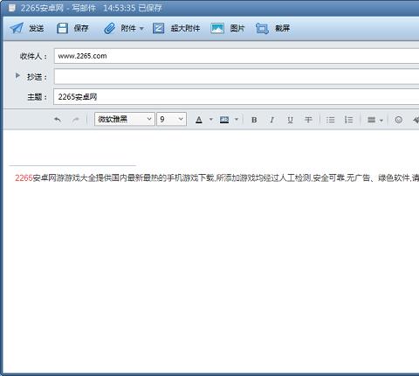Click the window title bar document icon
Screen dimensions: 419x376
pyautogui.click(x=11, y=8)
